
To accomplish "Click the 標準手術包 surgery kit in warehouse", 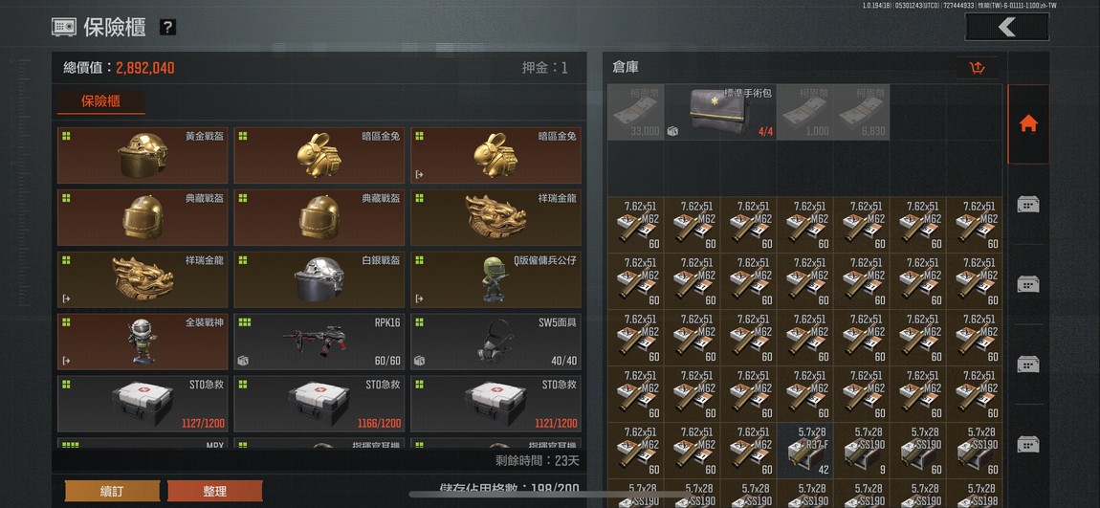I will [720, 112].
